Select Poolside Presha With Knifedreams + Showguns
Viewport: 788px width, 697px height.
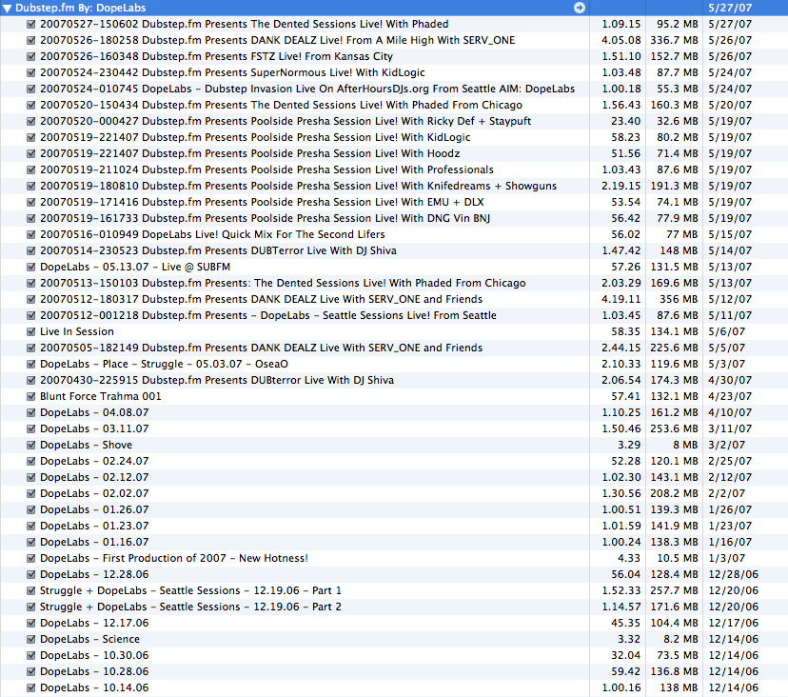click(299, 186)
